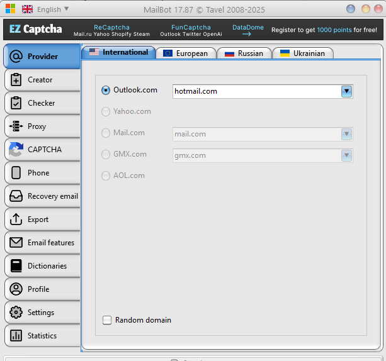Select the GMX.com radio button

point(106,155)
